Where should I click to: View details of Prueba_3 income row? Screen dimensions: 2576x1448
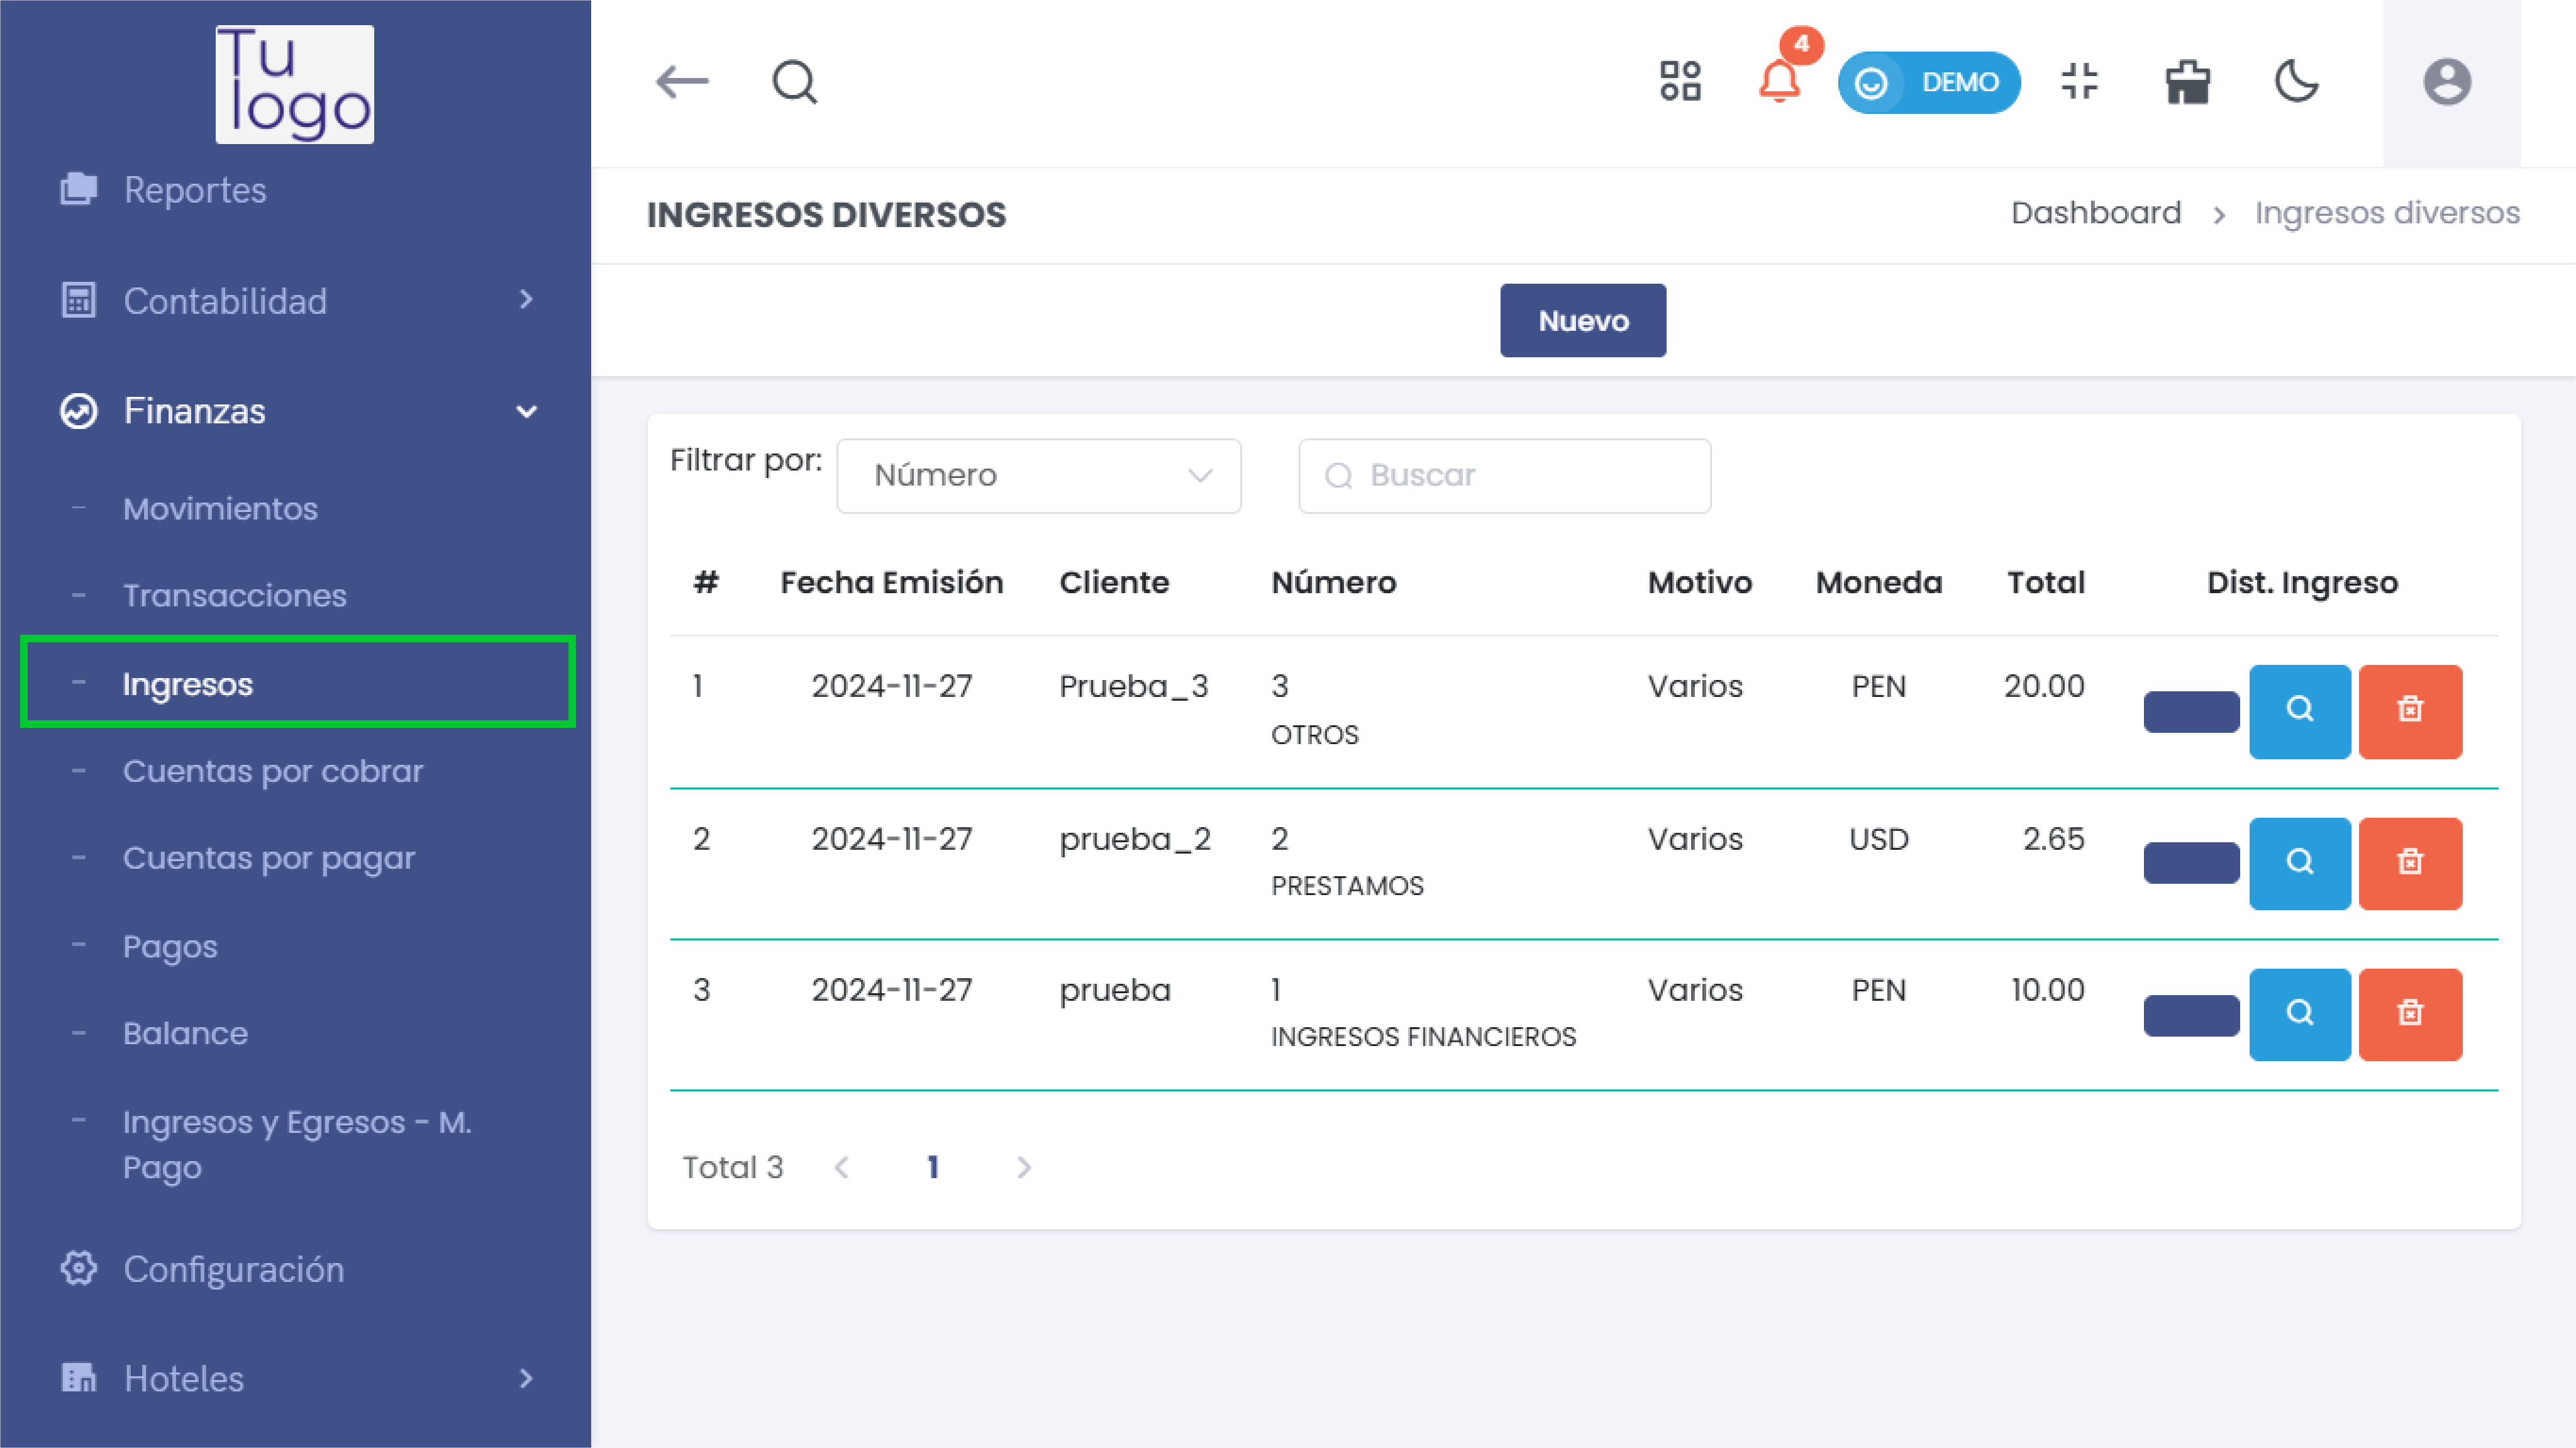point(2299,711)
